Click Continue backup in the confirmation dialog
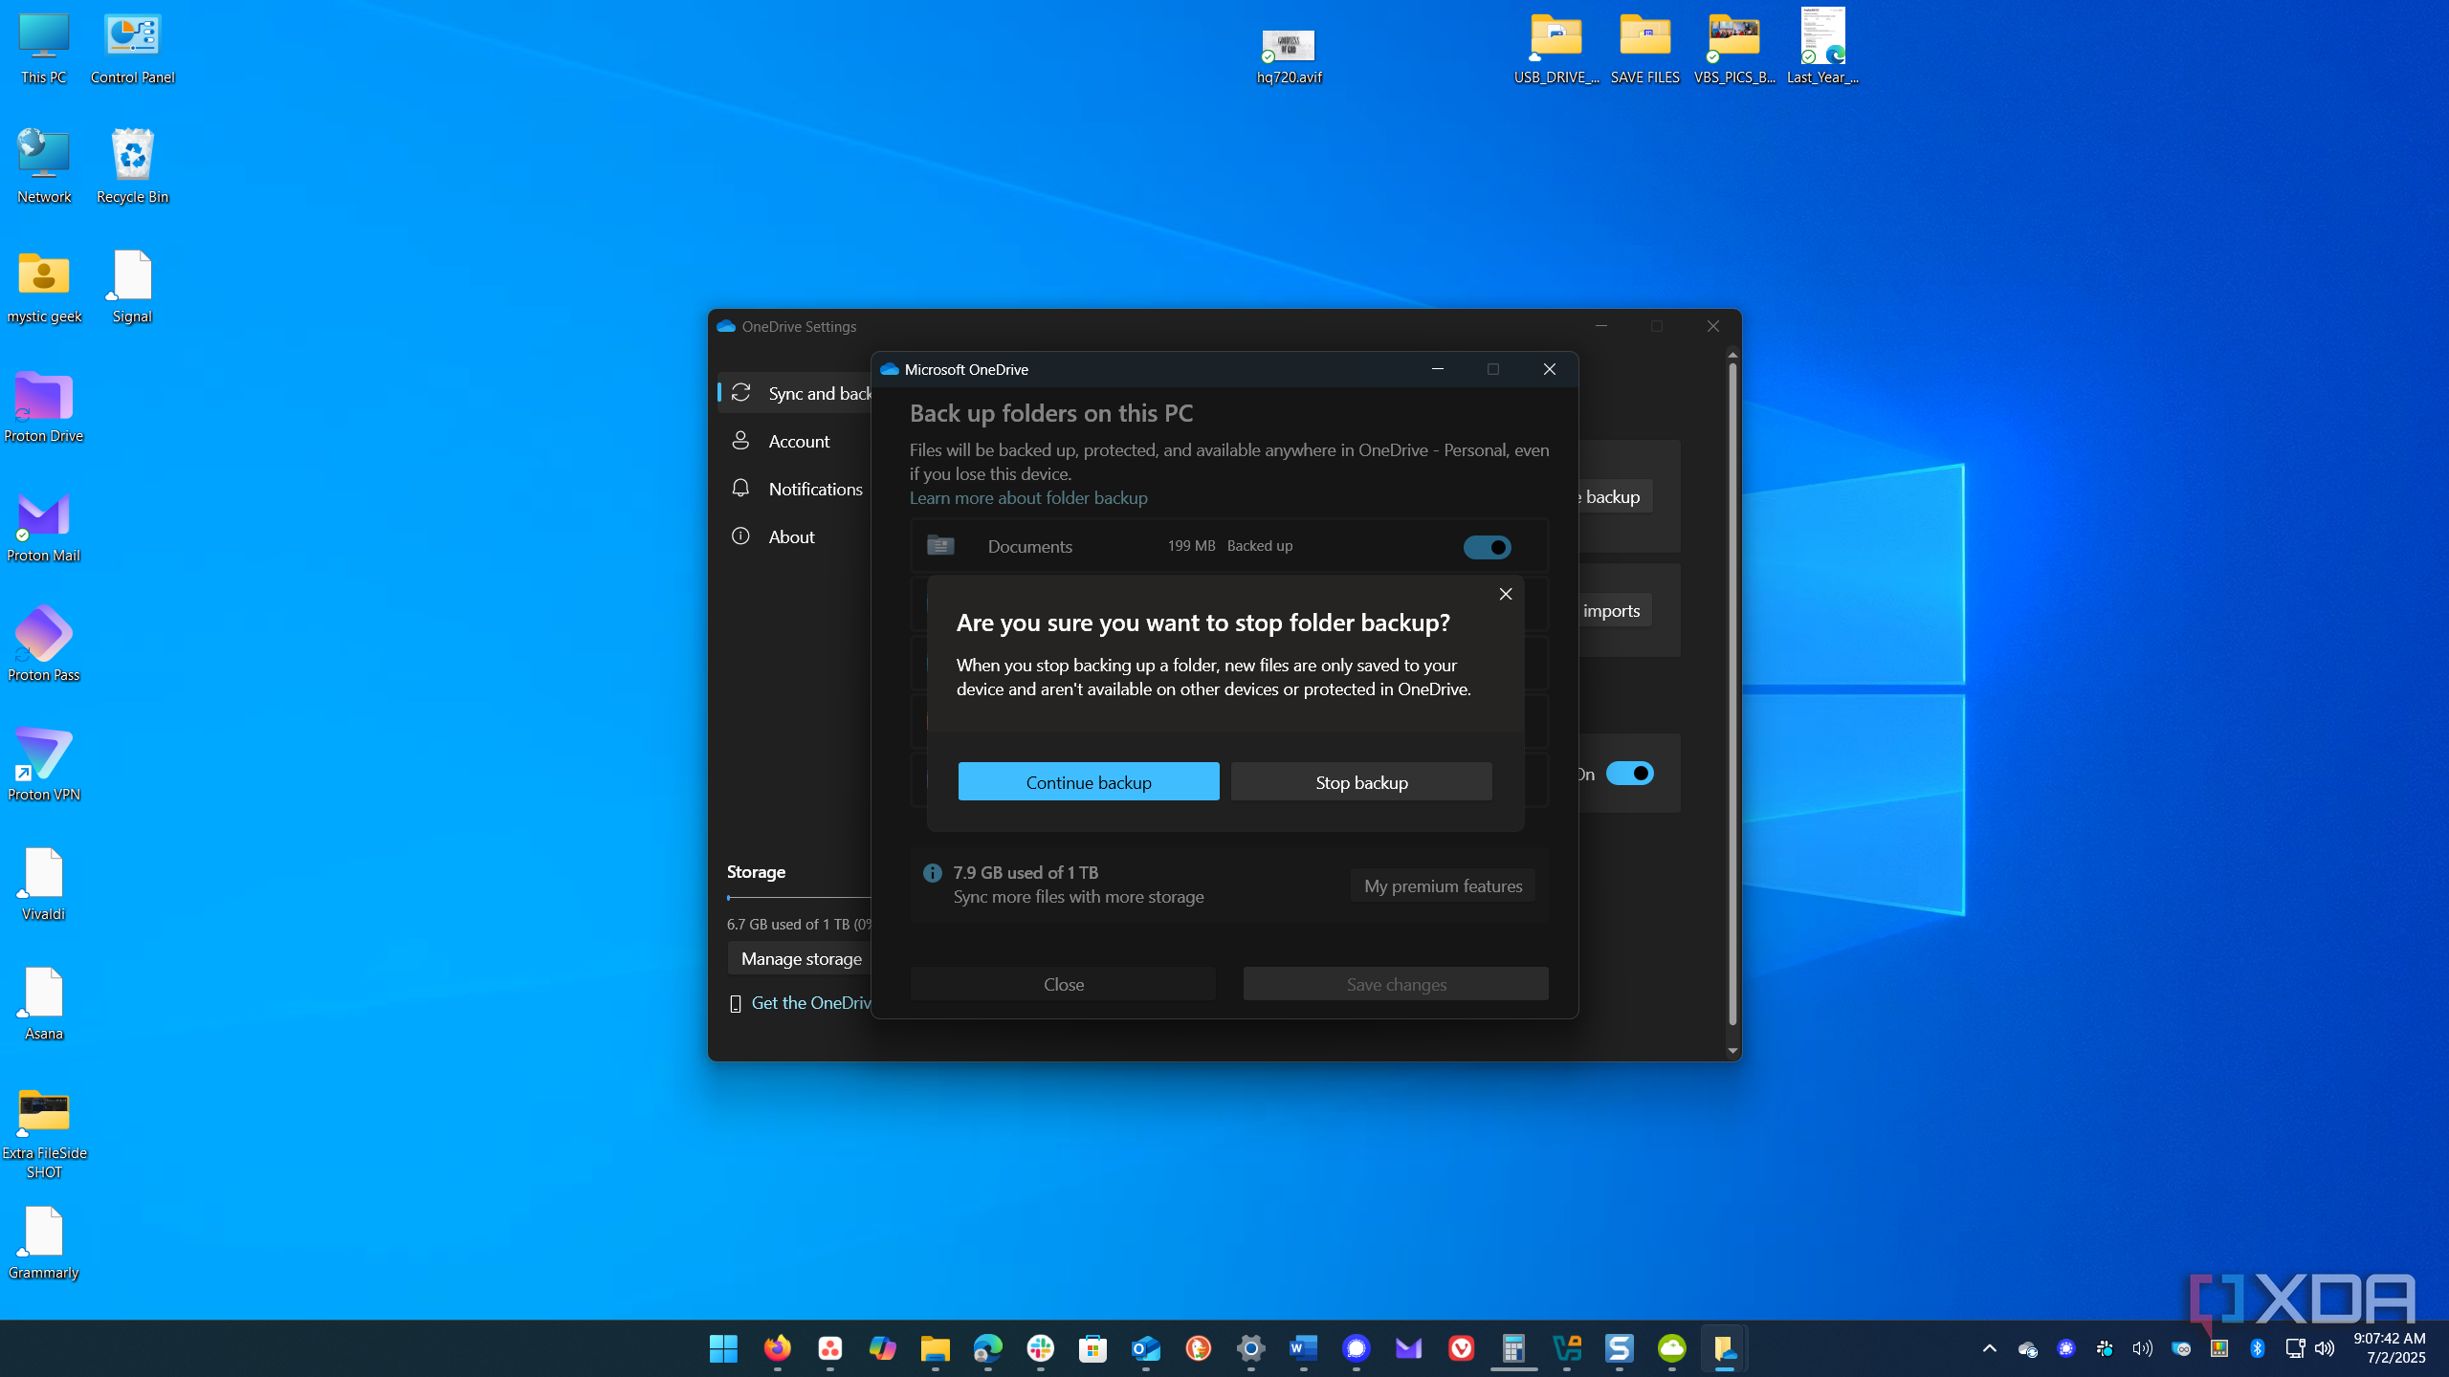The height and width of the screenshot is (1377, 2449). [x=1089, y=781]
